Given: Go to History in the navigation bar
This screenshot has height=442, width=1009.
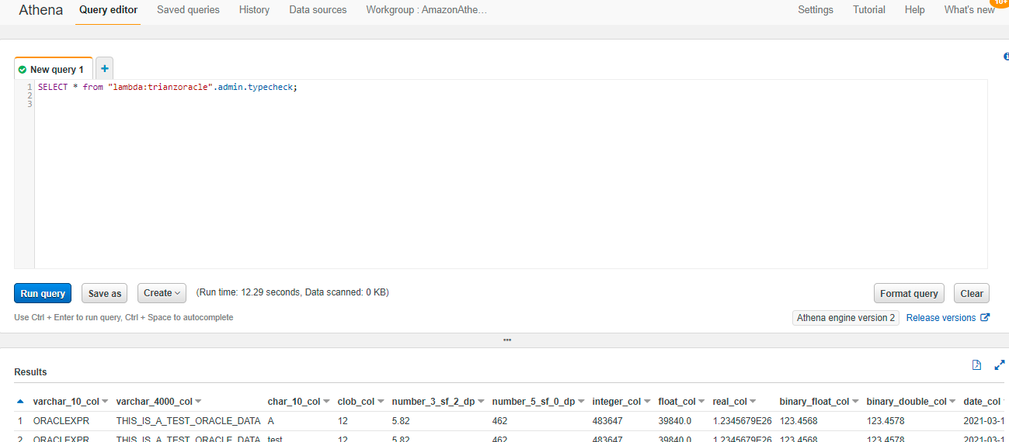Looking at the screenshot, I should [254, 10].
